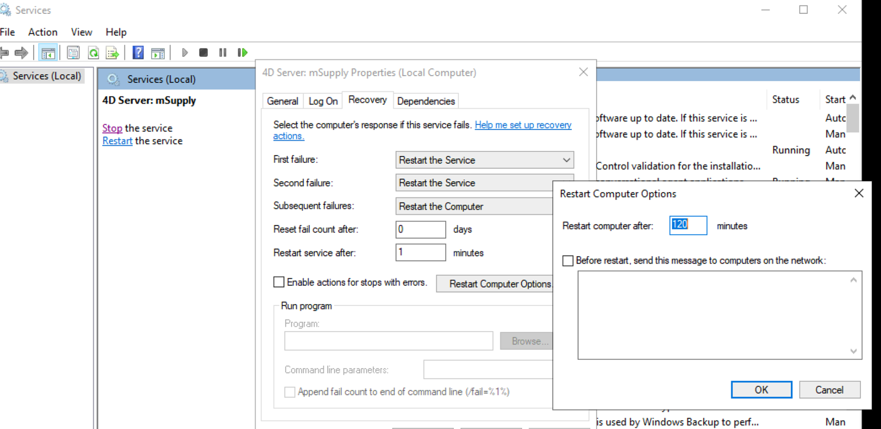Viewport: 881px width, 429px height.
Task: Click 'Help me set up recovery actions' link
Action: click(523, 125)
